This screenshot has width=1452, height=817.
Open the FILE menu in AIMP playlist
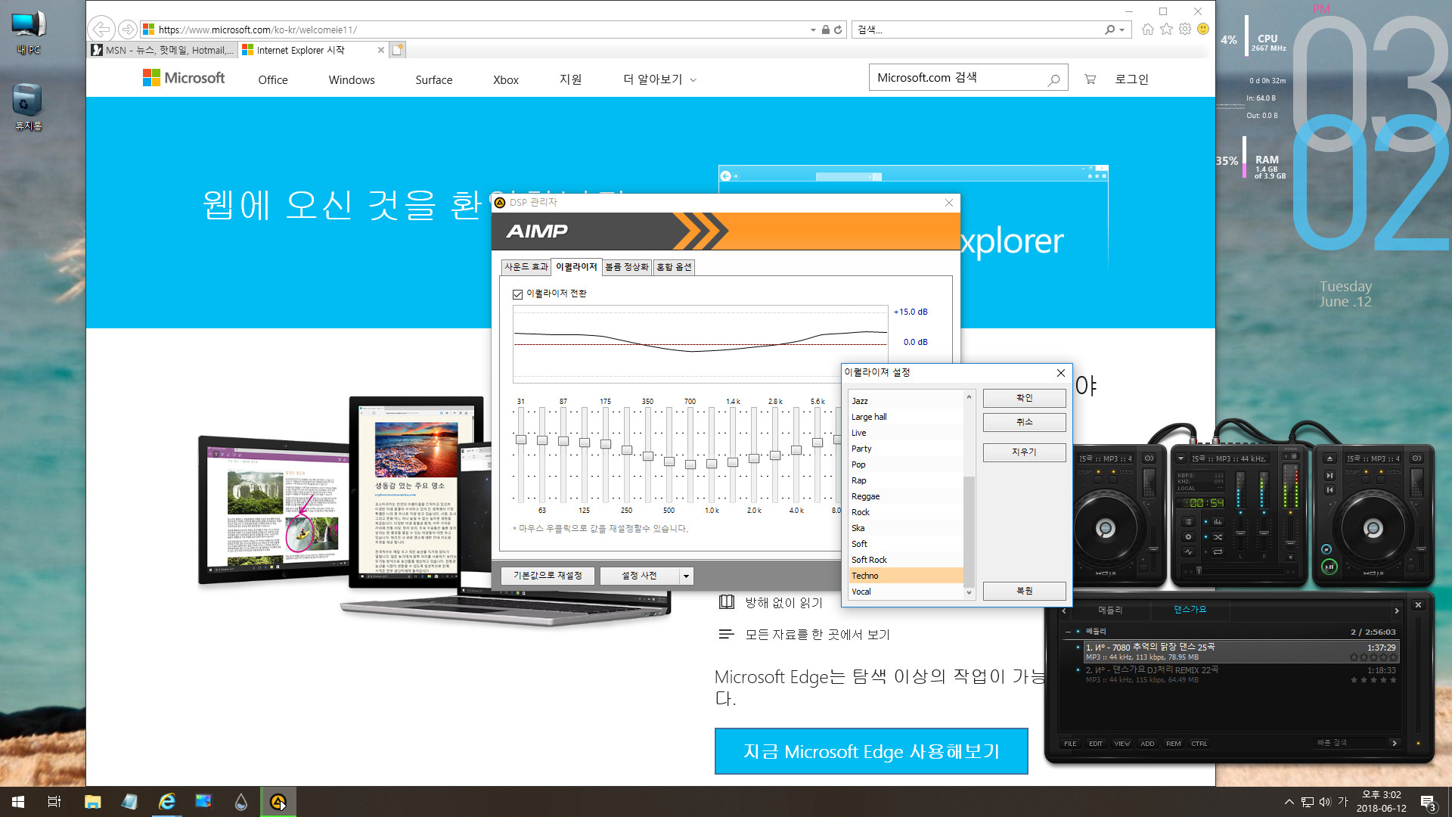click(1070, 744)
